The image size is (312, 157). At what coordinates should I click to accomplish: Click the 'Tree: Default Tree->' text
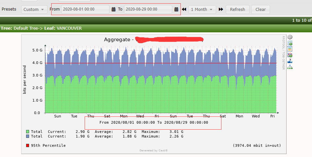coord(22,28)
